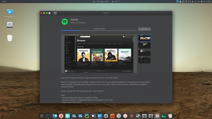Click the blue circle tray icon
Viewport: 212px width, 119px height.
click(x=178, y=1)
